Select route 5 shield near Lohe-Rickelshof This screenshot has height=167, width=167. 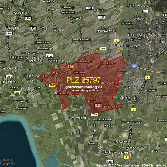click(116, 41)
